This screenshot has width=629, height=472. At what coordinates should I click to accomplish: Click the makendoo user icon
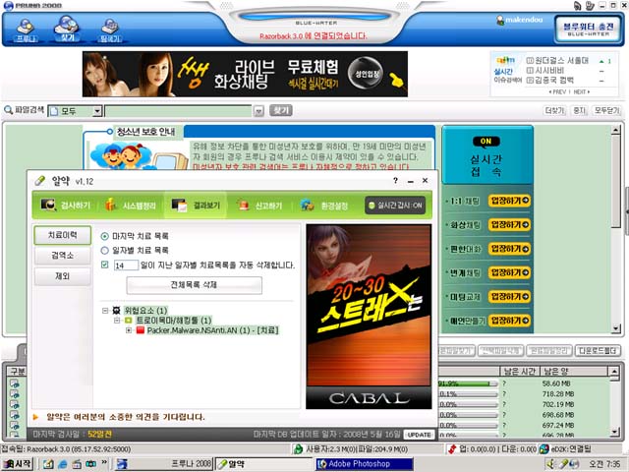coord(500,20)
